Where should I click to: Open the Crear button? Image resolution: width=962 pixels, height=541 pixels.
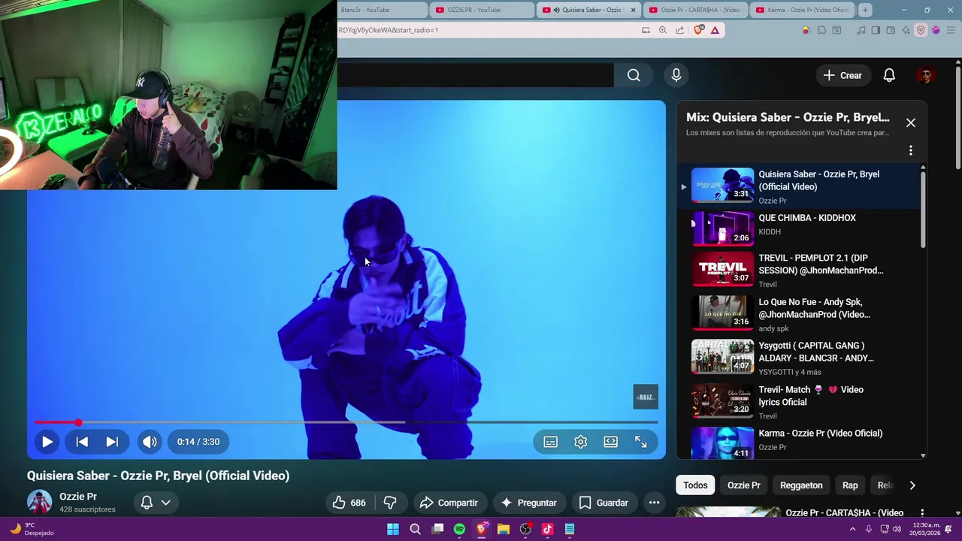click(x=843, y=75)
